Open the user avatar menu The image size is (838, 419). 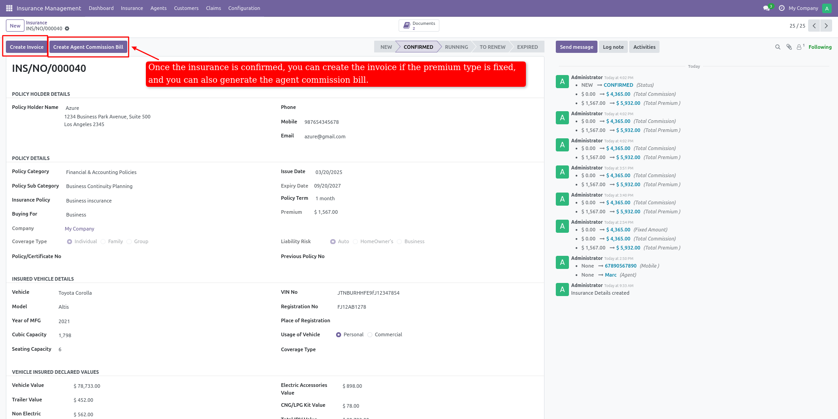pyautogui.click(x=827, y=8)
